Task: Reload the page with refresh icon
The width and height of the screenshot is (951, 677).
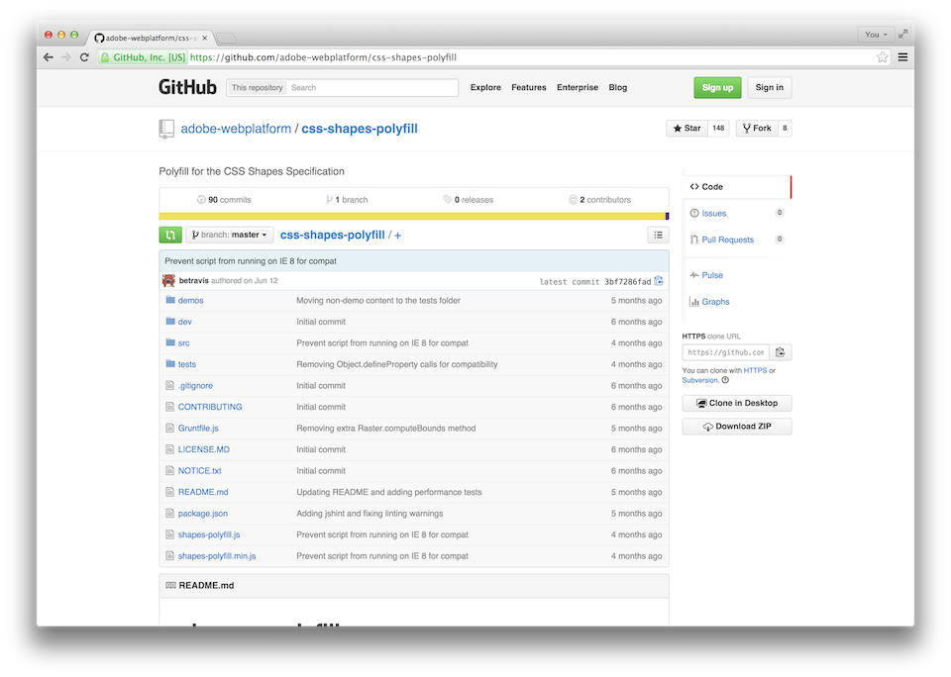Action: (x=84, y=57)
